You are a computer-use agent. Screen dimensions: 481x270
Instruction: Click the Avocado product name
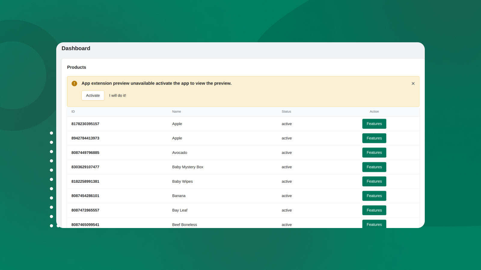[x=179, y=153]
